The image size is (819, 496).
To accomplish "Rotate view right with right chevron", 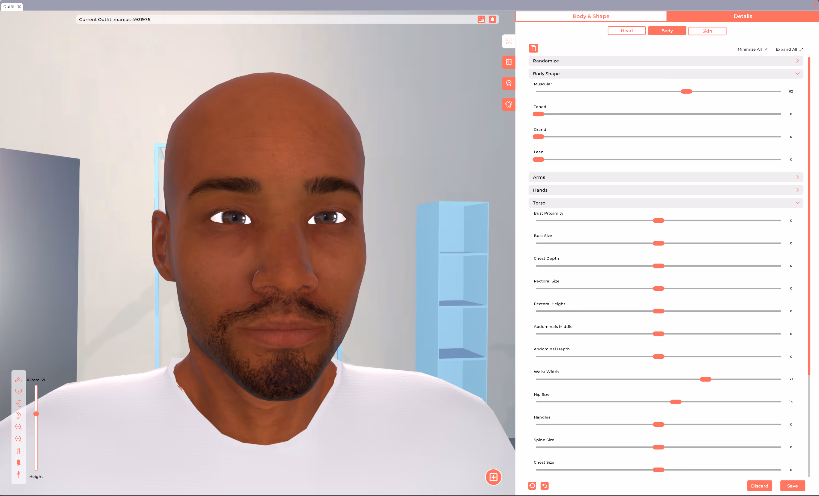I will (x=19, y=415).
